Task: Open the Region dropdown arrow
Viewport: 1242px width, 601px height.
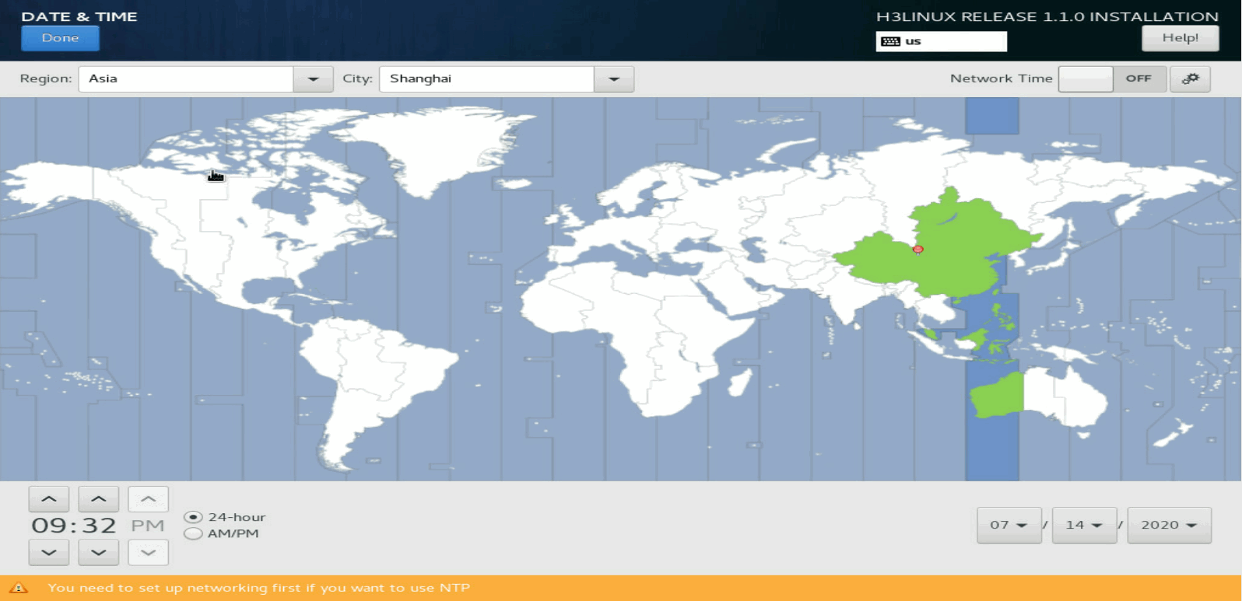Action: (x=313, y=79)
